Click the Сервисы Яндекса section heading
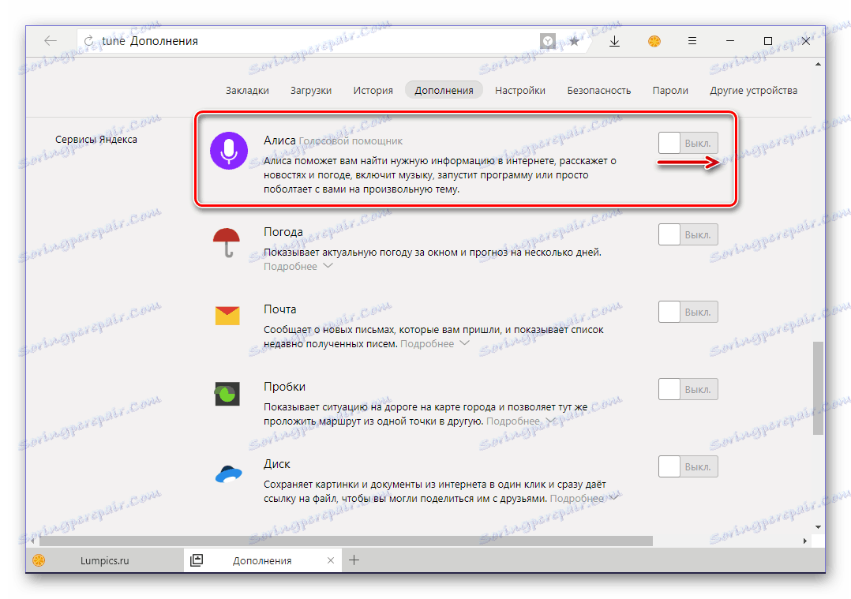Screen dimensions: 851x599 (96, 140)
